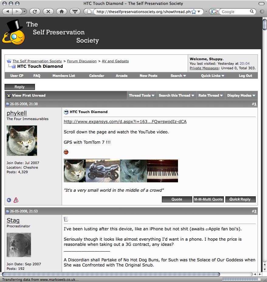Click the Self Preservation Society smiley logo
Image resolution: width=267 pixels, height=282 pixels.
pos(14,33)
